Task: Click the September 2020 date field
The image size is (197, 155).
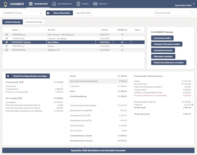Action: pos(84,13)
